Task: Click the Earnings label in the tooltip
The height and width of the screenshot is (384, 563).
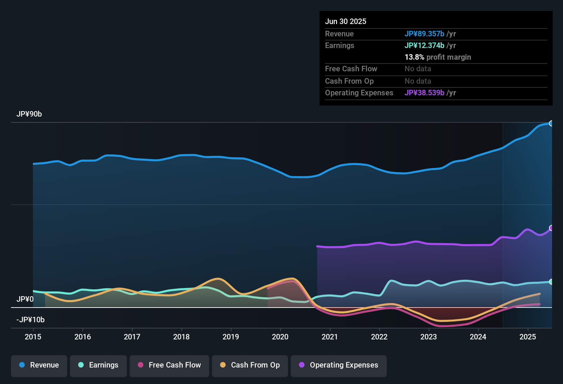Action: click(x=339, y=46)
